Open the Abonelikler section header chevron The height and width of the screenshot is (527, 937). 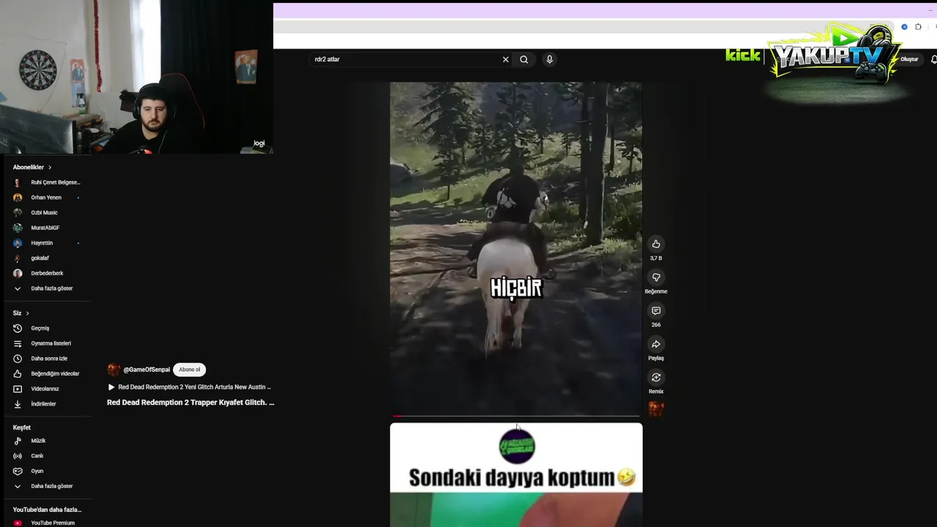(50, 167)
